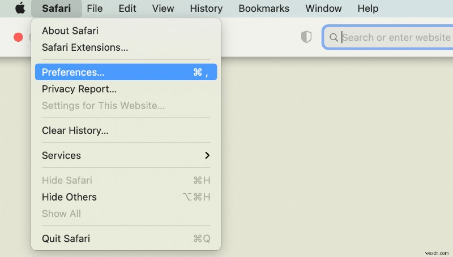Open the Apple menu
Viewport: 453px width, 257px height.
click(20, 8)
